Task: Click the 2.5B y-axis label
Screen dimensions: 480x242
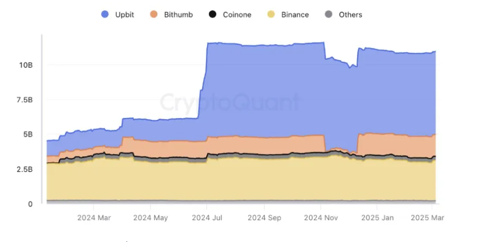Action: tap(25, 169)
